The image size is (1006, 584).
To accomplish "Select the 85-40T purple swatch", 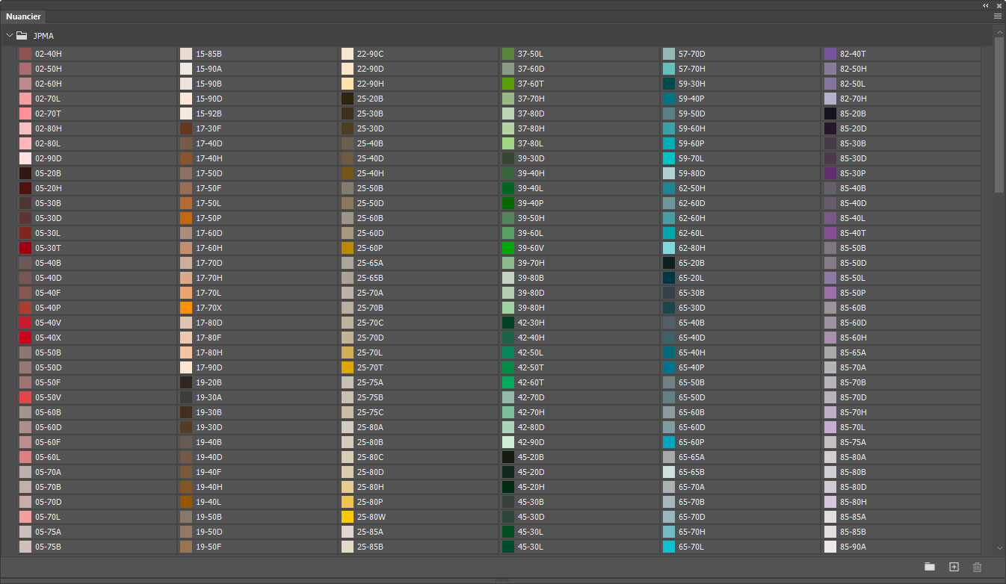I will click(x=830, y=233).
